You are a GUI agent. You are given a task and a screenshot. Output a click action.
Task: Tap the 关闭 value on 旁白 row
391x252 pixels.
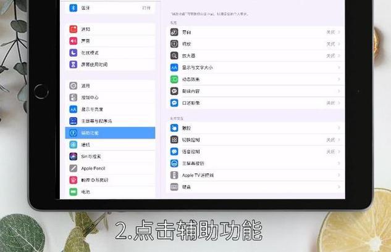point(331,32)
